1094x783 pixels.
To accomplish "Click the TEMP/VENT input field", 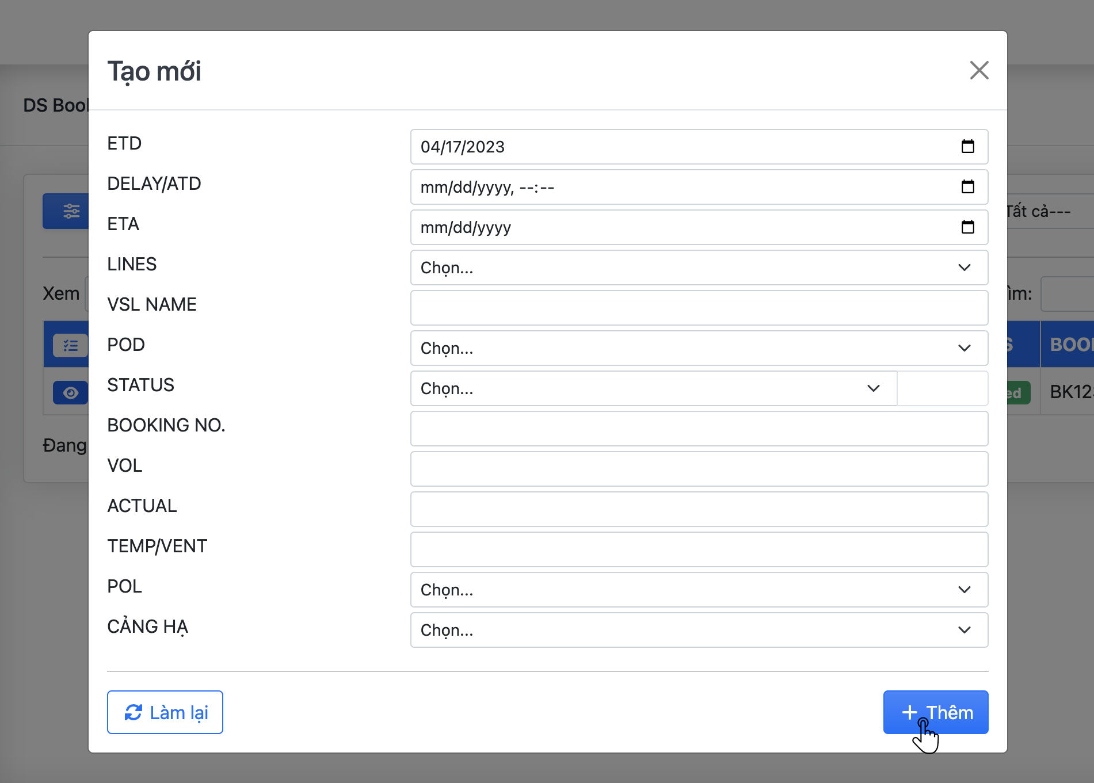I will pyautogui.click(x=699, y=549).
